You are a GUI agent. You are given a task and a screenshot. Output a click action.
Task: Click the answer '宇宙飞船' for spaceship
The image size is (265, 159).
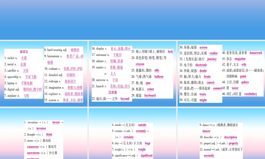[31, 77]
